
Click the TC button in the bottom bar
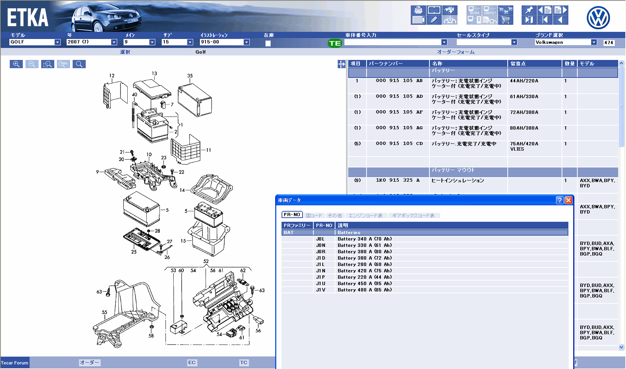click(x=244, y=362)
